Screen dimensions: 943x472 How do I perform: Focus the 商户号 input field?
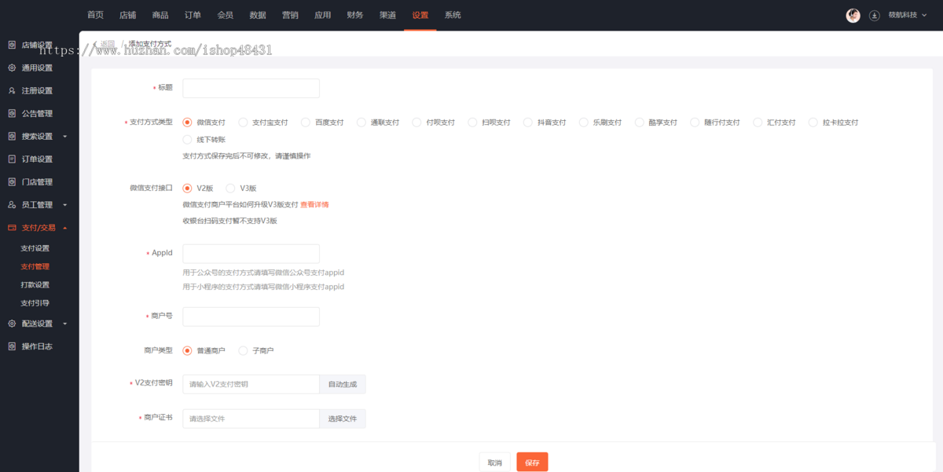(251, 316)
